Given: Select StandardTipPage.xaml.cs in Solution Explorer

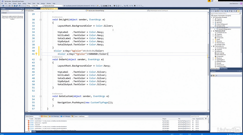Looking at the screenshot, I should 225,29.
